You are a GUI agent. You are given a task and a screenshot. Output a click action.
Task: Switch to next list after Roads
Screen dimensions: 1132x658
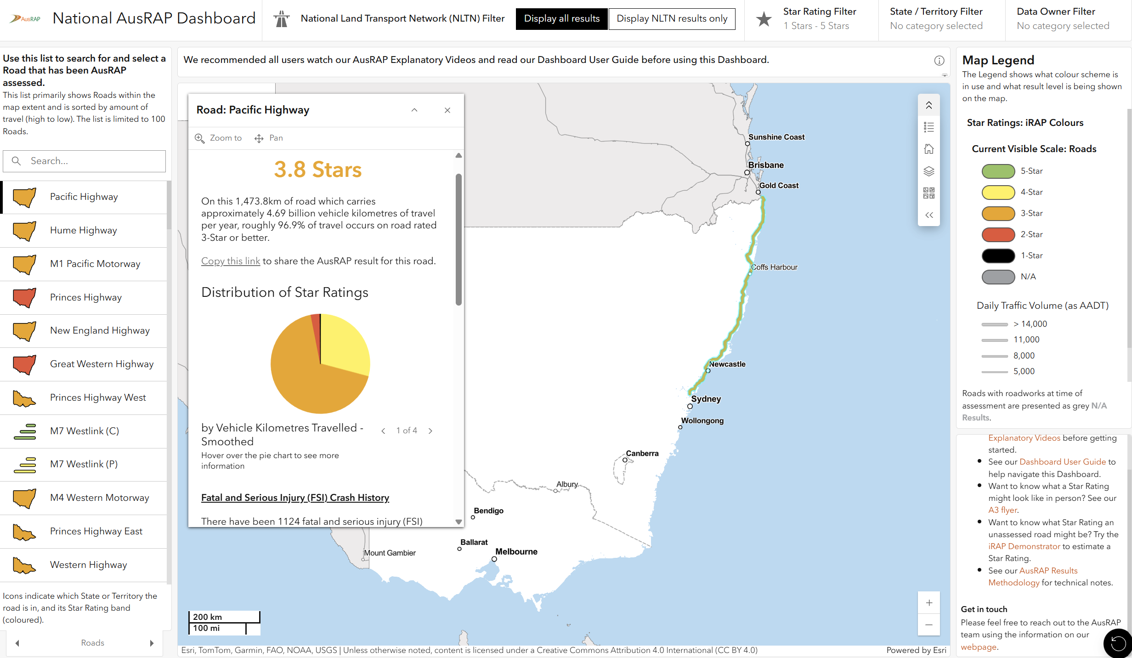point(152,643)
